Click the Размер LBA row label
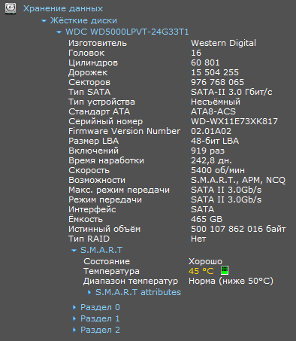 pos(94,141)
